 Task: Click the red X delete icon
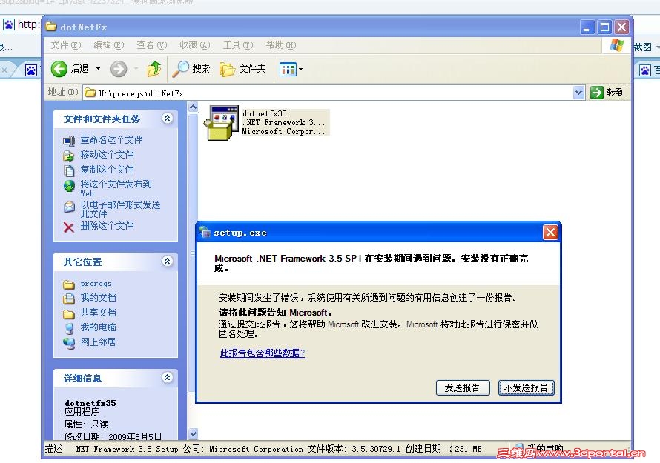point(69,227)
